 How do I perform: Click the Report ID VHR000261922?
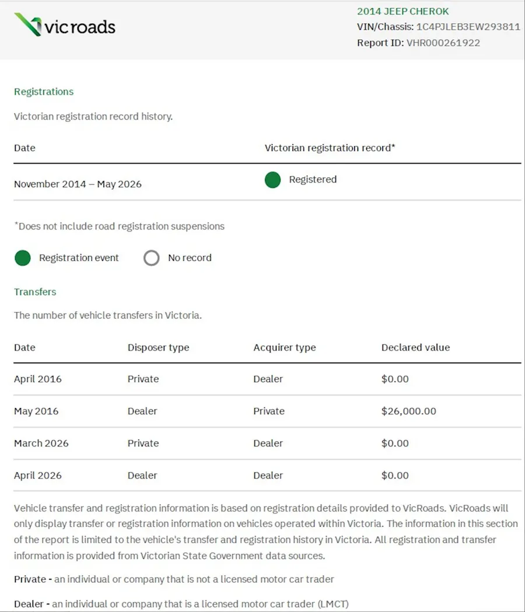click(443, 43)
